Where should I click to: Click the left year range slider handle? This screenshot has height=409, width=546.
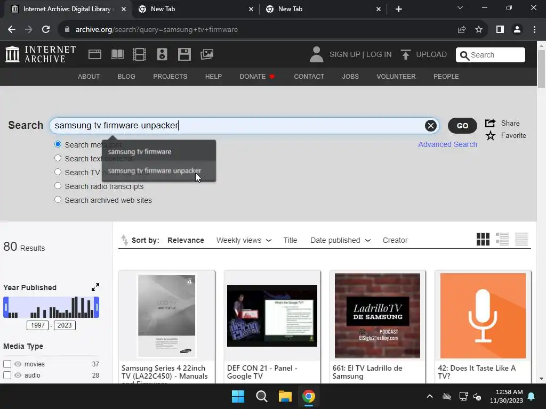click(x=5, y=307)
